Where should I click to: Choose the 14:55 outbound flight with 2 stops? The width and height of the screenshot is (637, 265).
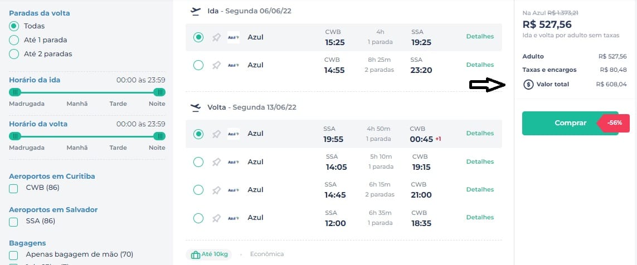click(198, 65)
